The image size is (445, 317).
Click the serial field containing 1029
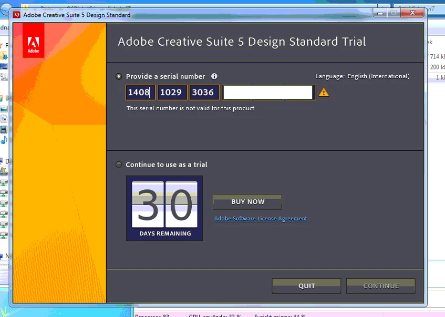point(172,93)
